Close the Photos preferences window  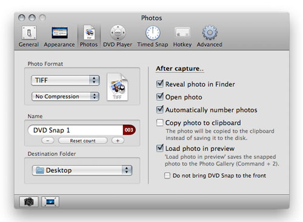point(22,18)
